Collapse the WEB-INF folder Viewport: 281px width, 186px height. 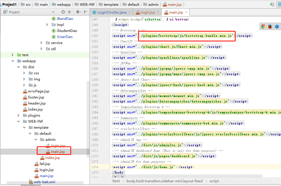[x=18, y=122]
